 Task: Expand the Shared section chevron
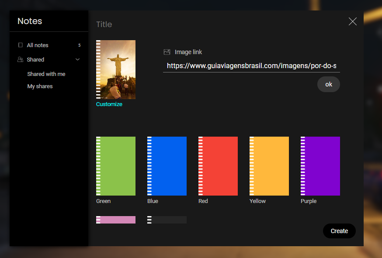pyautogui.click(x=77, y=59)
